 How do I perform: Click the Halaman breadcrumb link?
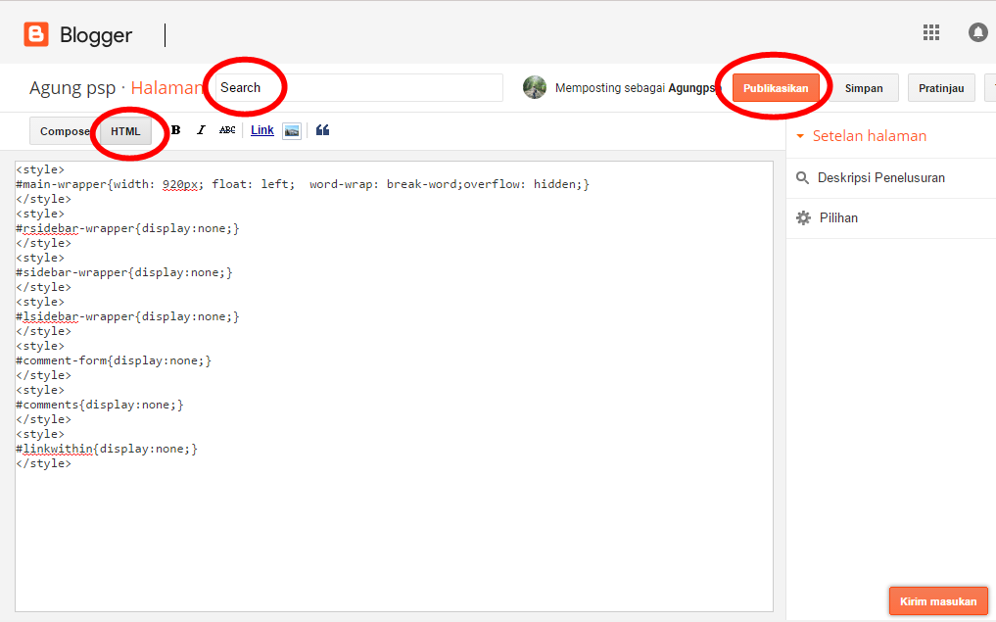click(166, 88)
